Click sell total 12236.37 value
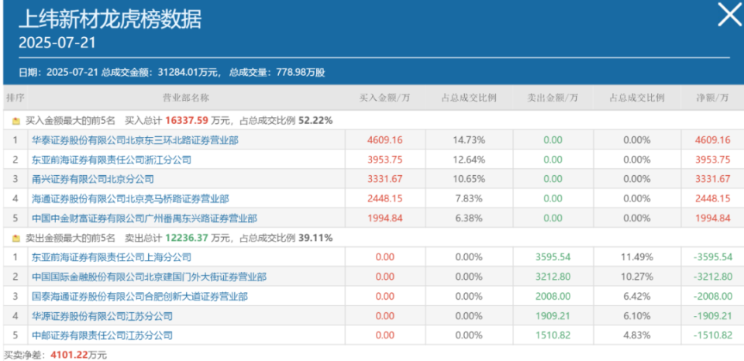 coord(187,238)
